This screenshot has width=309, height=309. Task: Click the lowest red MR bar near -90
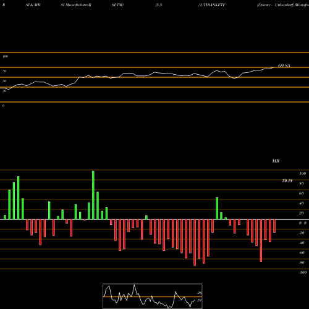pos(195,242)
